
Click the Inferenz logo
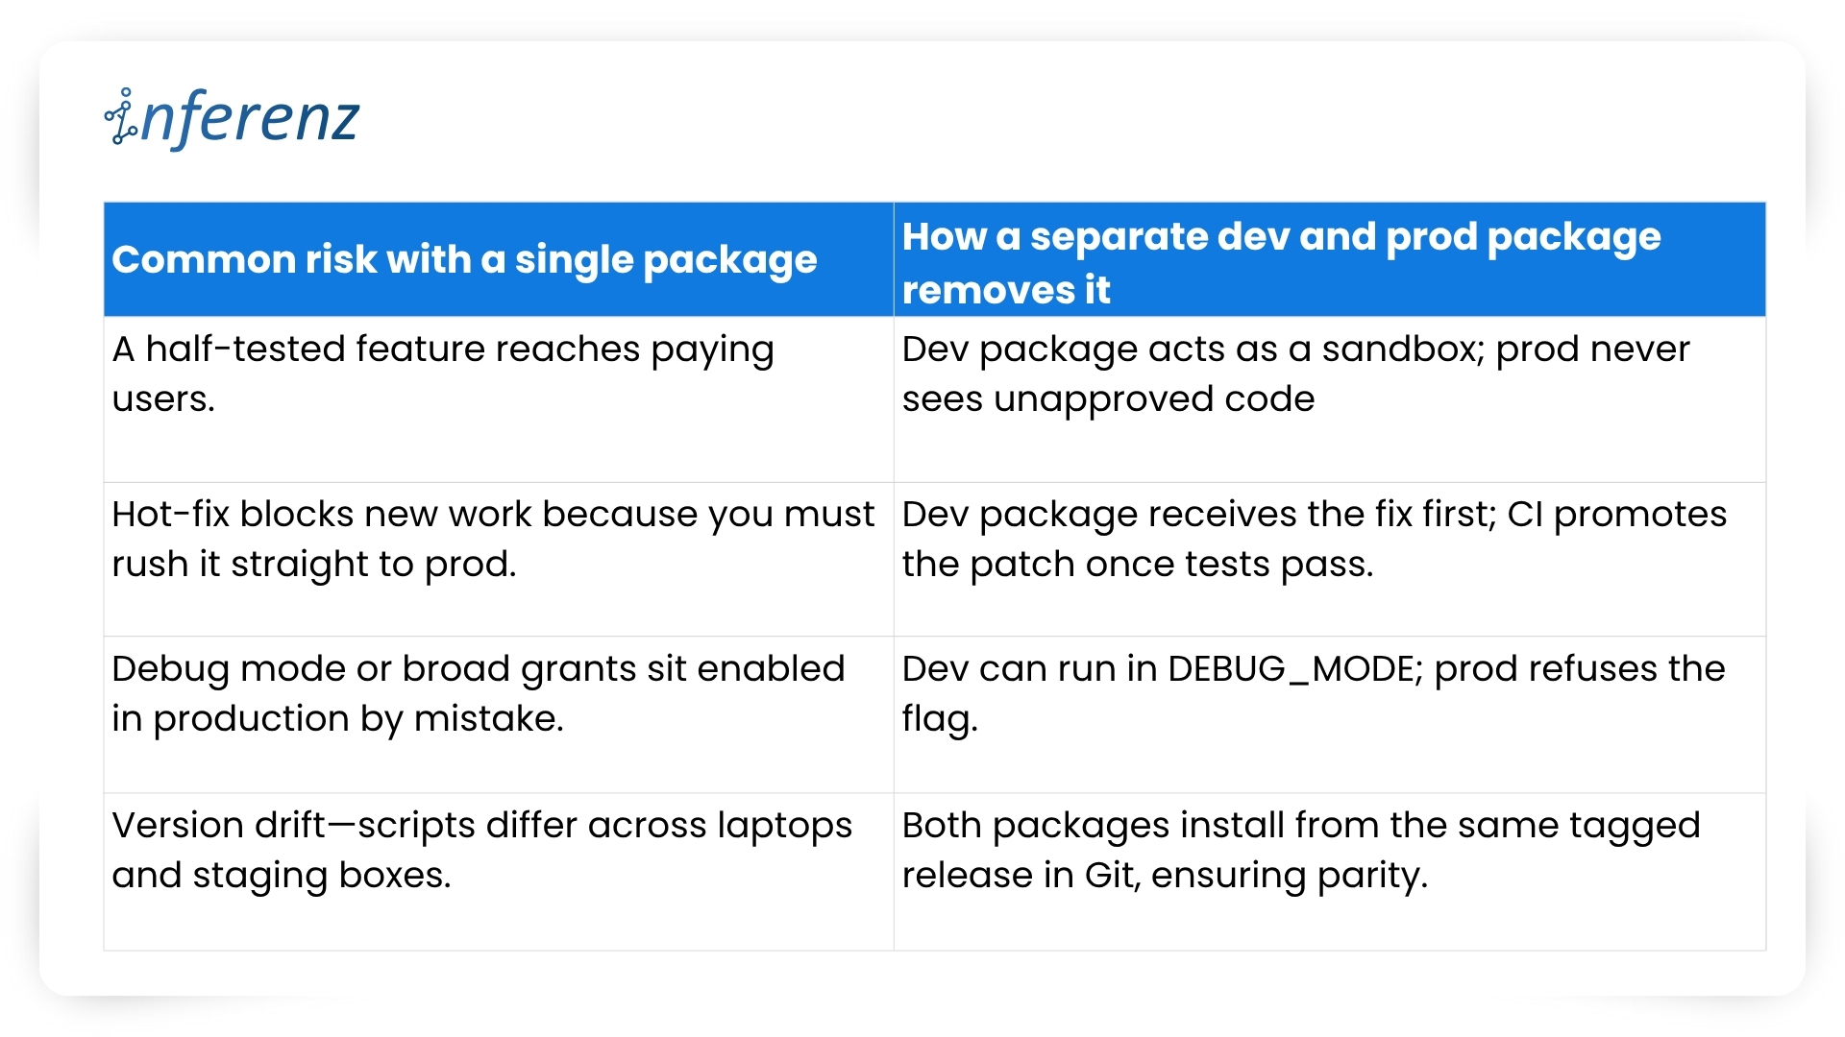click(232, 117)
